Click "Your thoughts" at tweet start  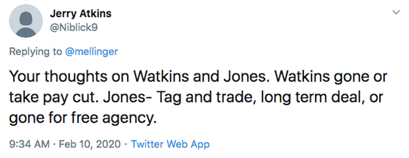point(48,76)
